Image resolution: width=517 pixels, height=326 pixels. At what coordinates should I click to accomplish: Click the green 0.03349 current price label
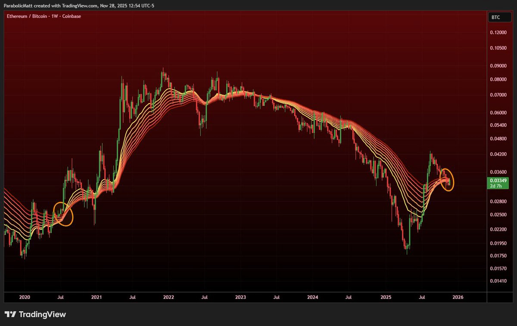click(498, 180)
